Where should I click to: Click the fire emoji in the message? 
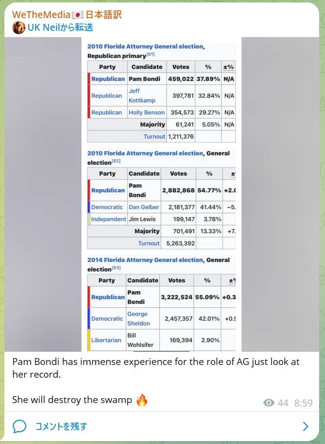coord(142,400)
